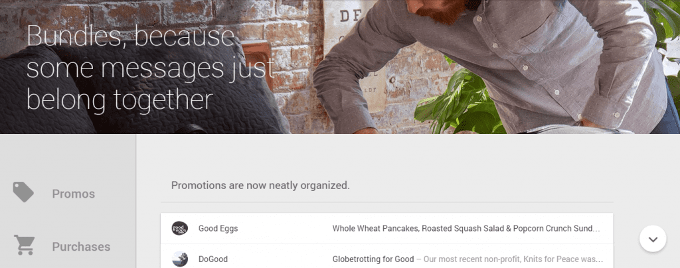Select the Promos bundle label
The width and height of the screenshot is (680, 268).
click(x=73, y=194)
